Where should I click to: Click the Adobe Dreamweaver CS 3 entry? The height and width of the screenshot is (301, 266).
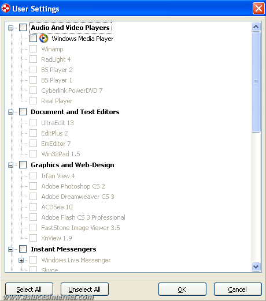78,197
